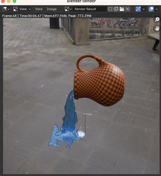Screen dimensions: 161x176
Task: Toggle the fake user shield icon
Action: (110, 9)
